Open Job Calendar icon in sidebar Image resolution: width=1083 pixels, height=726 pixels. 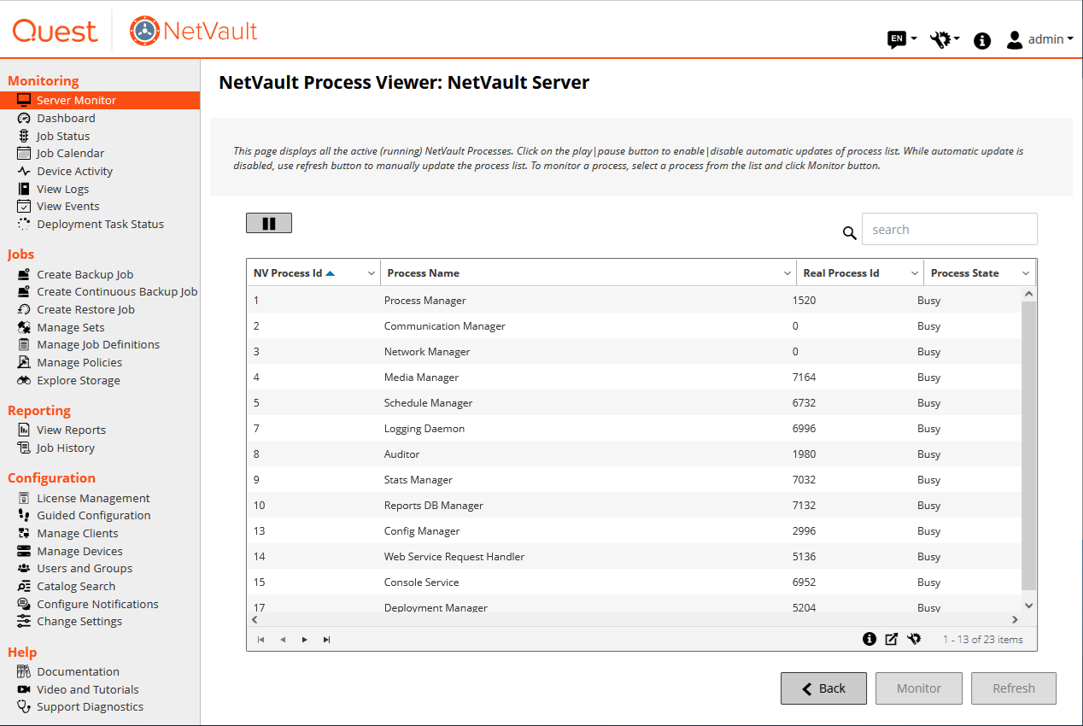point(24,153)
